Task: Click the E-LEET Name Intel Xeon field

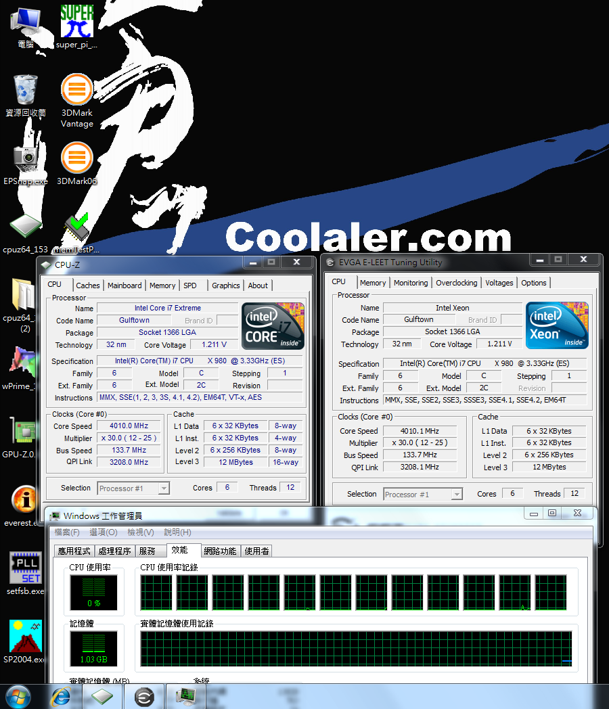Action: tap(452, 308)
